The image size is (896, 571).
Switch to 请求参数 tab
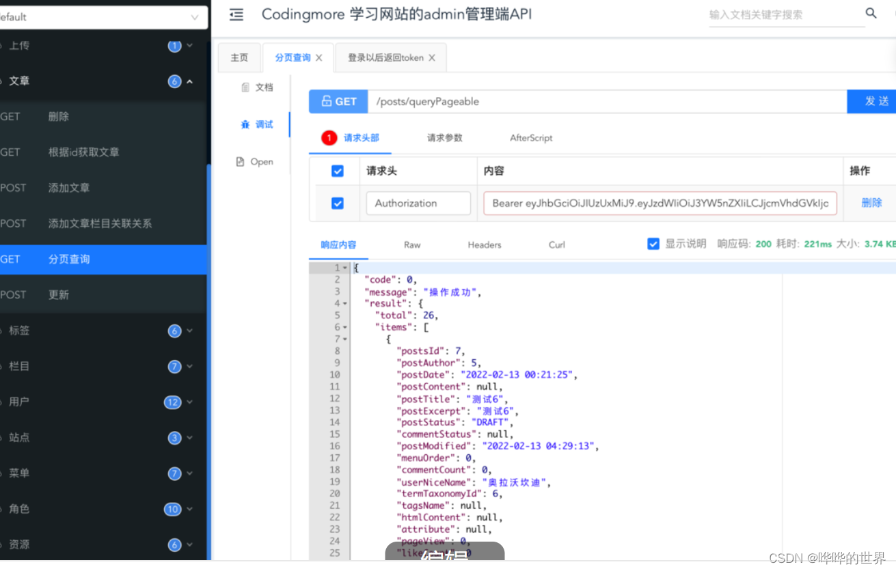(445, 138)
